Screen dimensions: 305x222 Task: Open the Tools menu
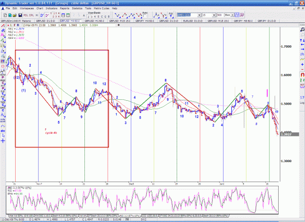pyautogui.click(x=88, y=8)
